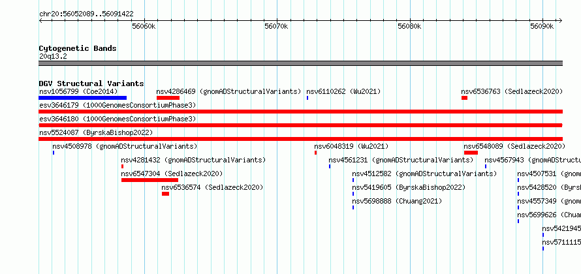Viewport: 581px width, 274px height.
Task: Select the nsv4557349 variant label
Action: point(549,201)
